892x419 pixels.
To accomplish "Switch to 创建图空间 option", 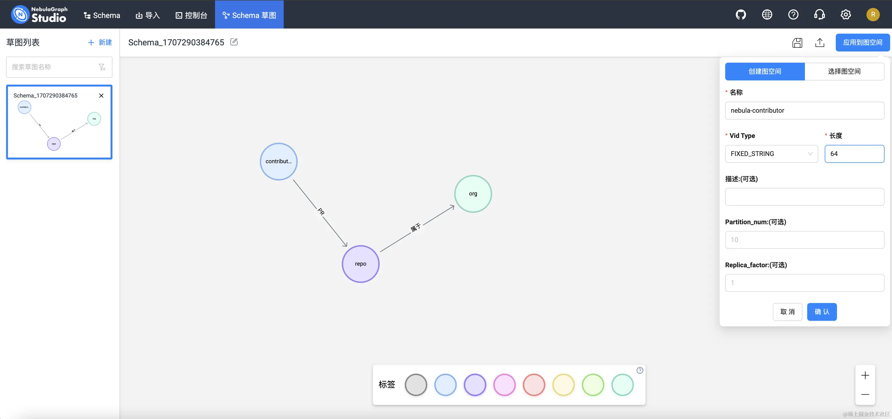I will click(x=765, y=72).
